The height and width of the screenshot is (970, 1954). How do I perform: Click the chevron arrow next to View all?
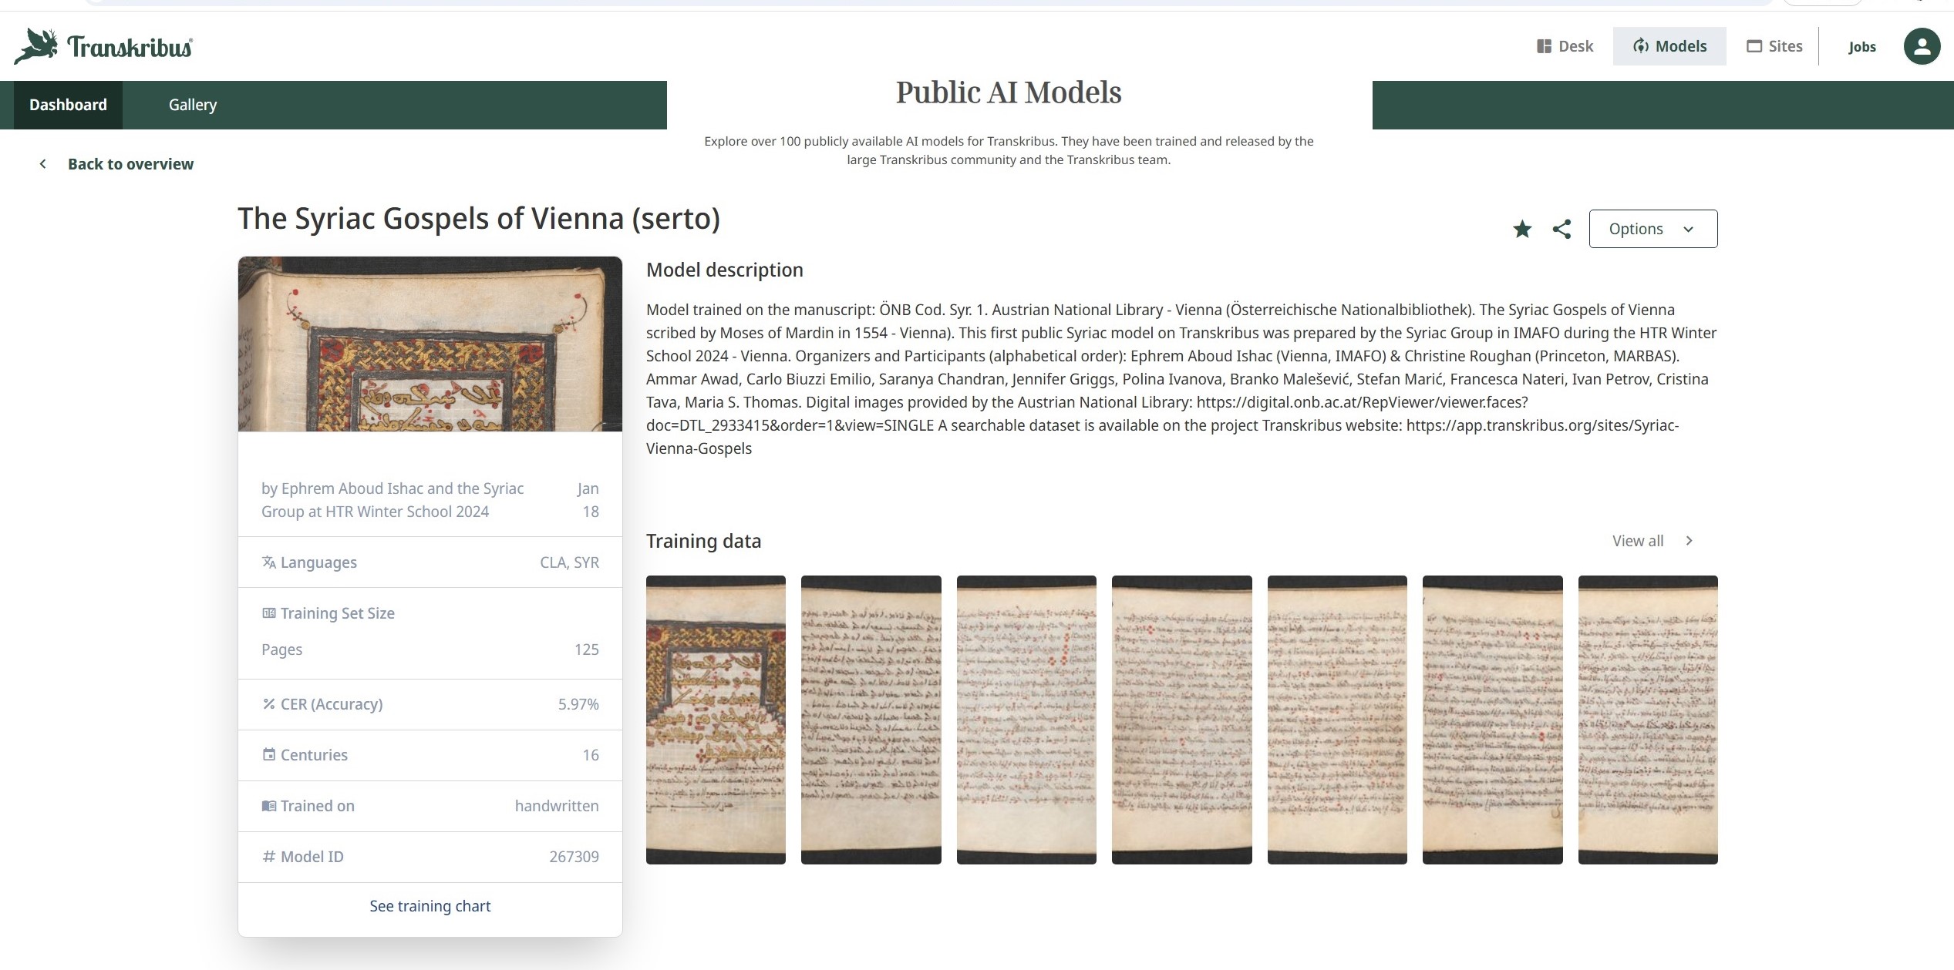1689,541
